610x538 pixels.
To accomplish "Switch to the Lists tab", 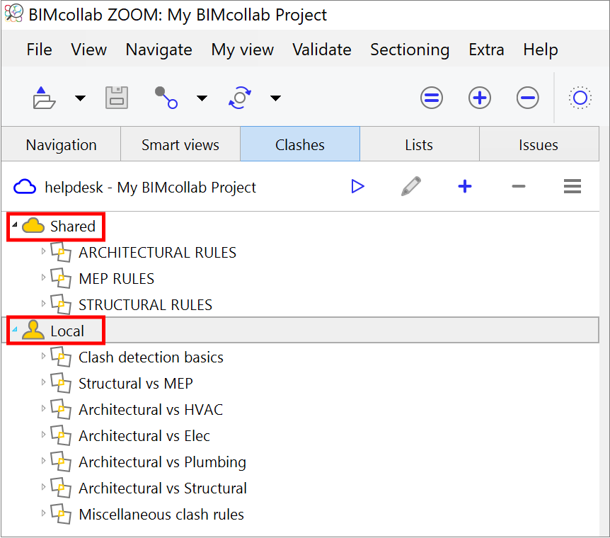I will click(420, 144).
